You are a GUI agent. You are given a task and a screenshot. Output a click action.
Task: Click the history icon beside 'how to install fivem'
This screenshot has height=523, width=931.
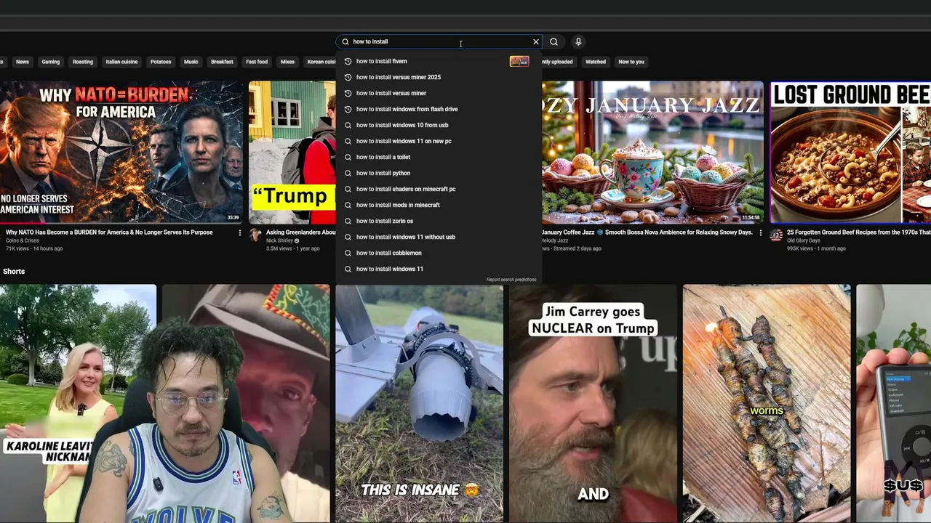click(348, 61)
